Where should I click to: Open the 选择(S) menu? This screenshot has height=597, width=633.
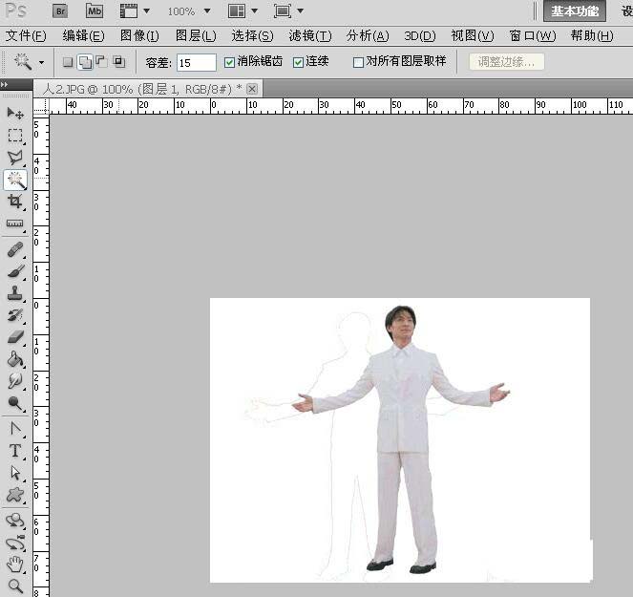tap(252, 36)
